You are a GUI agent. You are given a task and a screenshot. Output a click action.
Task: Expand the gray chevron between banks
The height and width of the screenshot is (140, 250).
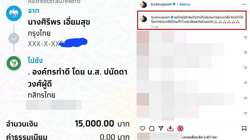[x=14, y=39]
